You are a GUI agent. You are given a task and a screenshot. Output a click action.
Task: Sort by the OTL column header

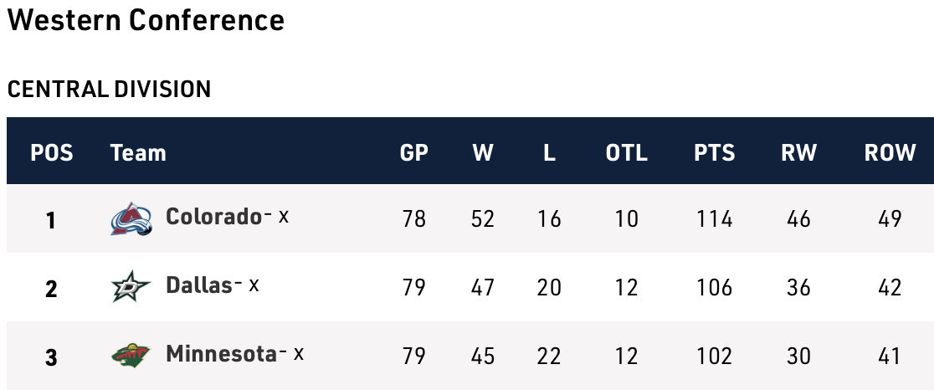coord(626,153)
